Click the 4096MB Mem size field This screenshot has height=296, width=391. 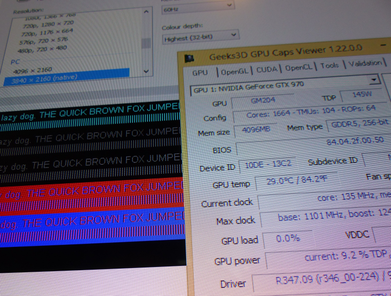(x=255, y=130)
